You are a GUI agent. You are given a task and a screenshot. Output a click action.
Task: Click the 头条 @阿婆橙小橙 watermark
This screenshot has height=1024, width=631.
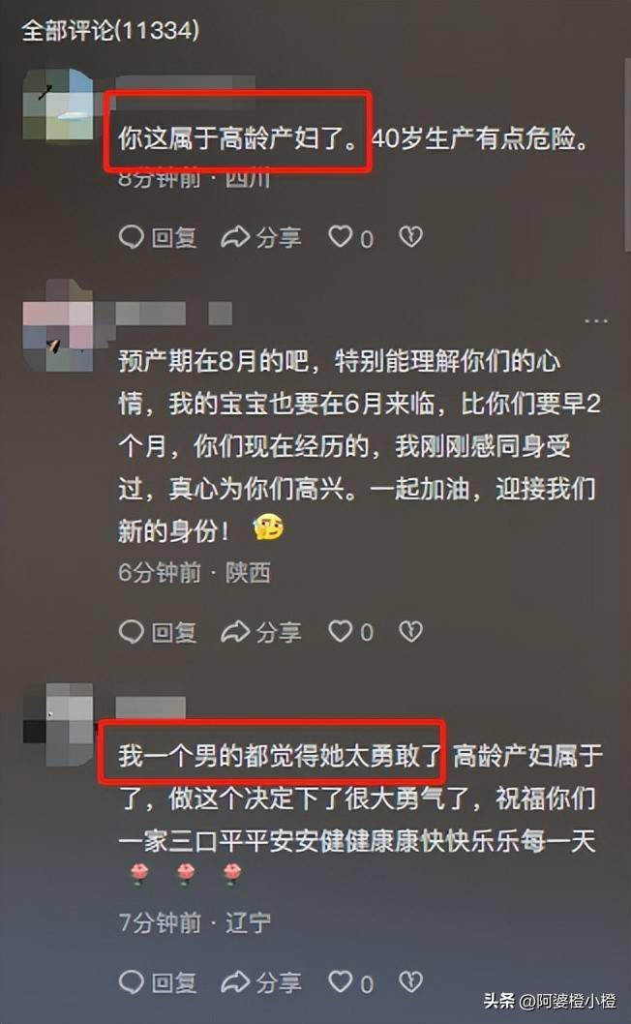pyautogui.click(x=550, y=1001)
